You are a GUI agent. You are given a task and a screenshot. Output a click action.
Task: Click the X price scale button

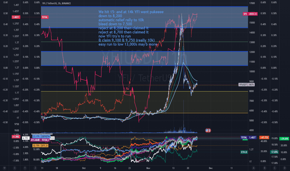15,168
